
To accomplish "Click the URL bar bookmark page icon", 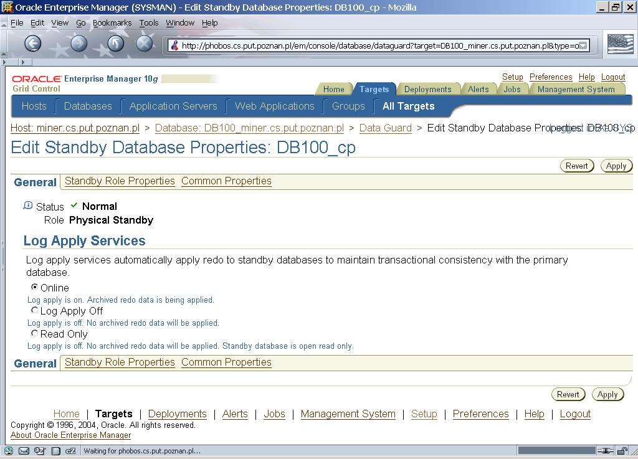I will [174, 45].
